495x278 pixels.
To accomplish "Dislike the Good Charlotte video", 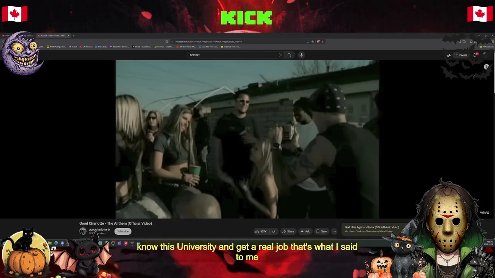I will point(273,231).
